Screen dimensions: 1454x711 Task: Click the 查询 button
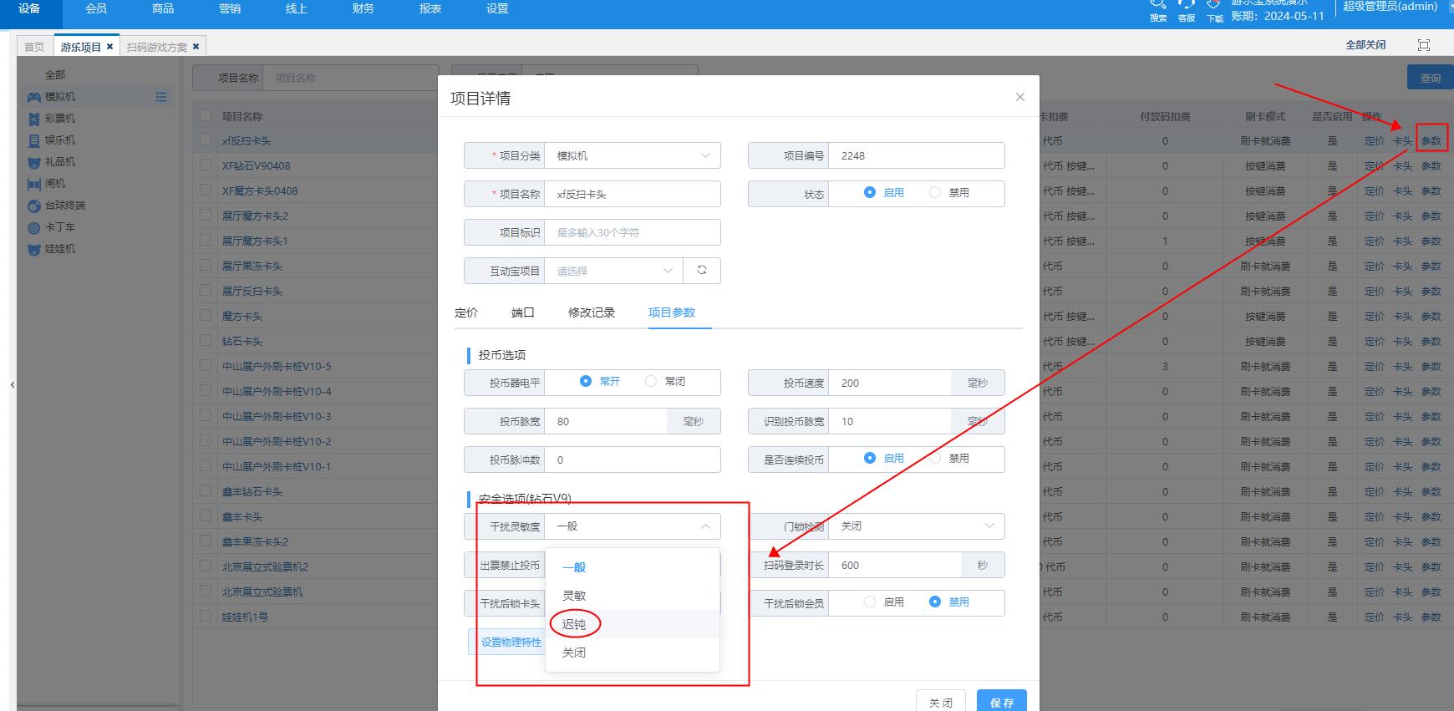1430,78
